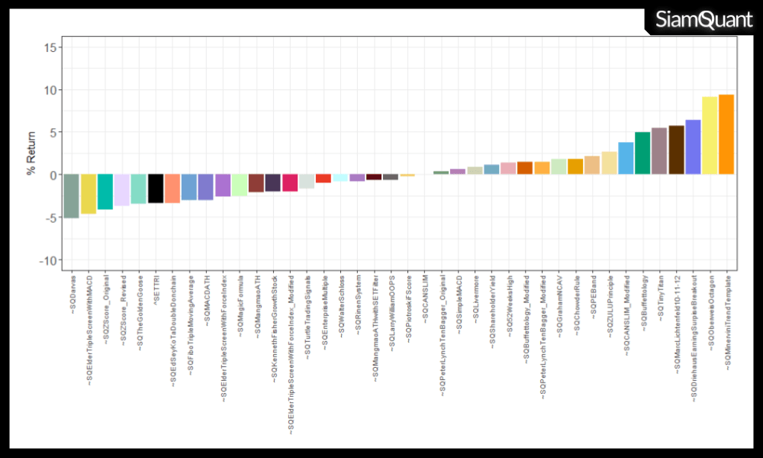The height and width of the screenshot is (458, 763).
Task: Select the ~SQGrahamNCAV axis label
Action: coord(559,302)
